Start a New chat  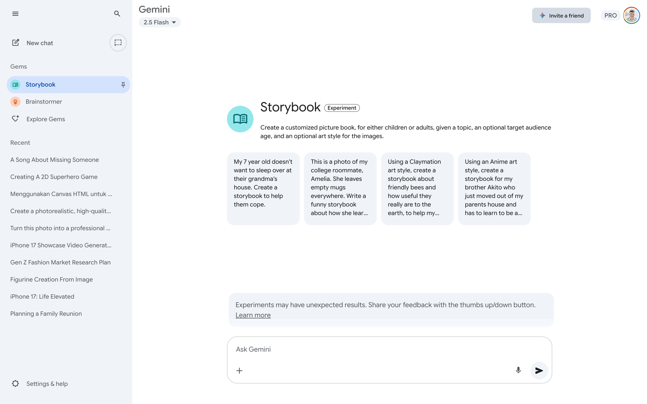(40, 43)
